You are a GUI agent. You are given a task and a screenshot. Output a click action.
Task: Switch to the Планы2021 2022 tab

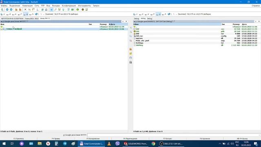(32, 18)
